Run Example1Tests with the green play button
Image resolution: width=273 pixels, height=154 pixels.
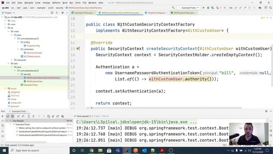tap(203, 8)
